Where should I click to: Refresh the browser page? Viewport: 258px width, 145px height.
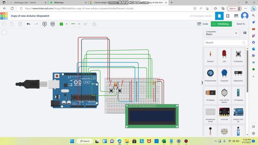[x=12, y=8]
